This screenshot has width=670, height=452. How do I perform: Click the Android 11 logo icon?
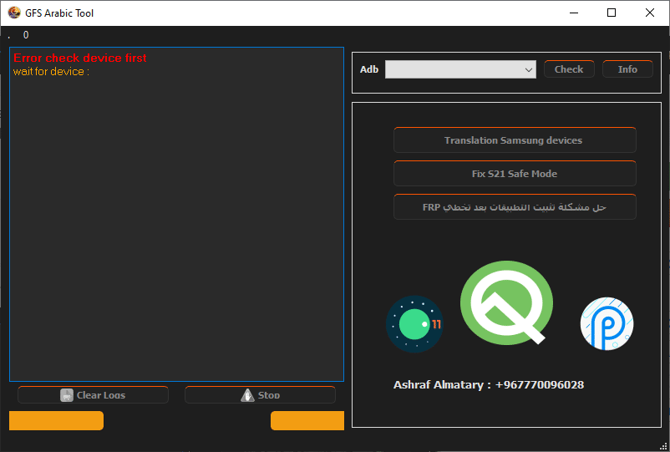pos(414,324)
